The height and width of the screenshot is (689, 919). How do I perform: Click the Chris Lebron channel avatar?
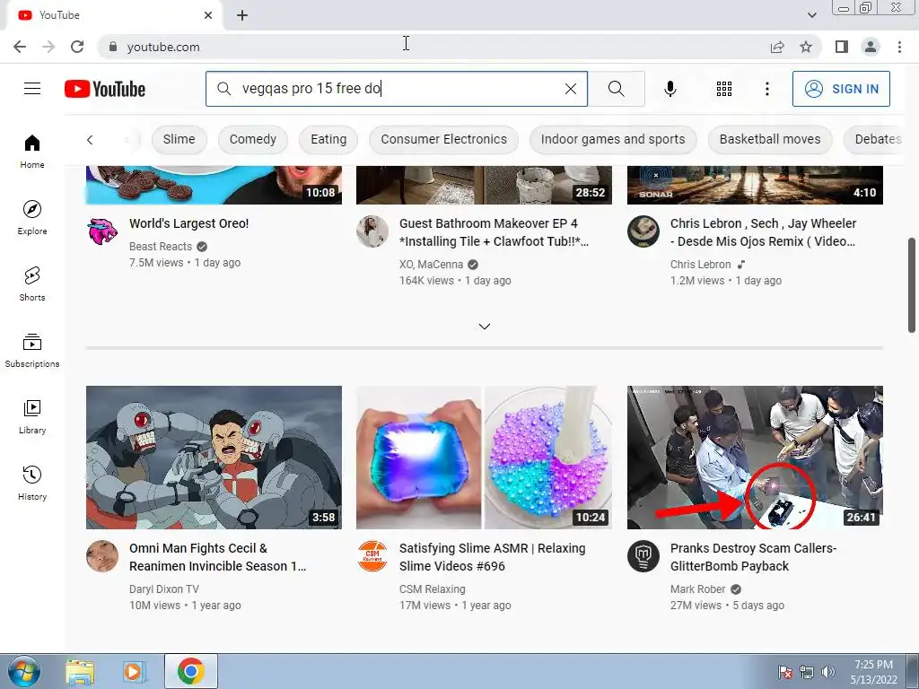(643, 231)
